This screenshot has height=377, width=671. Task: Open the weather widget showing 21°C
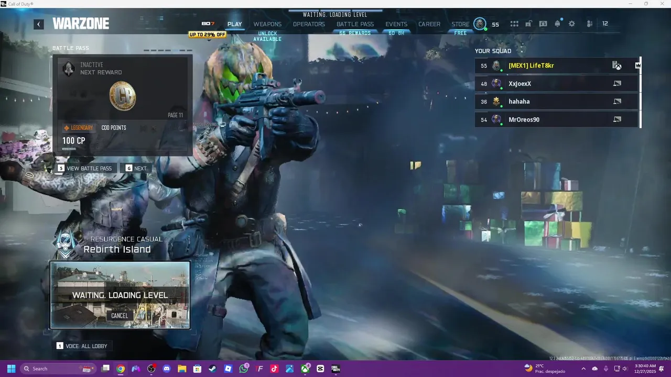coord(544,369)
